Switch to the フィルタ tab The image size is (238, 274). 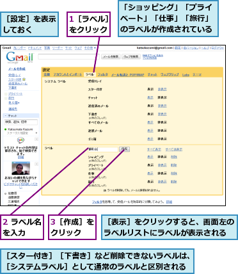(103, 74)
